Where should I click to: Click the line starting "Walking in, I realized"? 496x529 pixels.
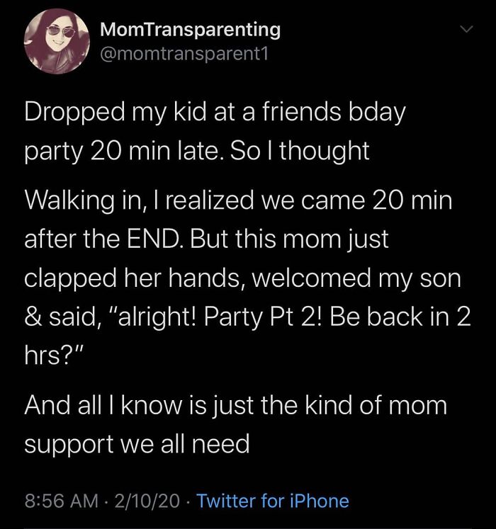pyautogui.click(x=238, y=200)
